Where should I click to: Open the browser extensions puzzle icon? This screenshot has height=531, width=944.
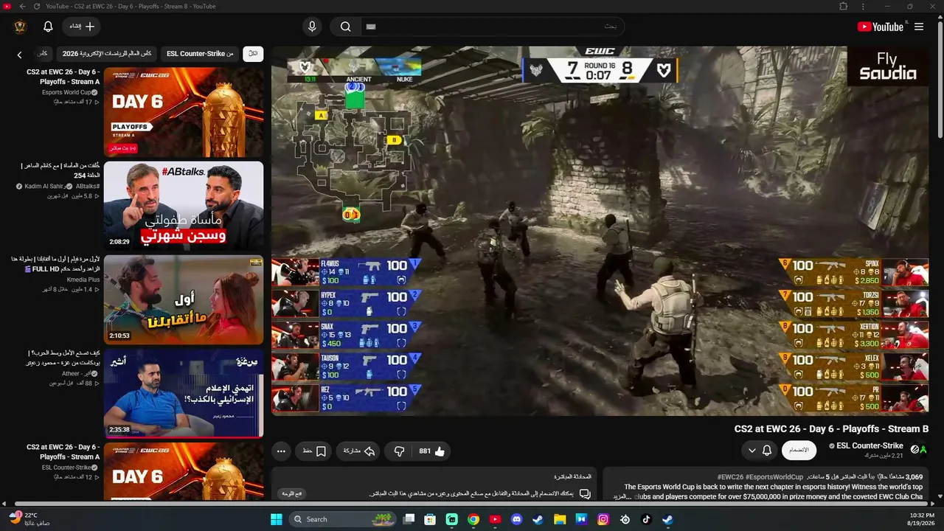(843, 7)
